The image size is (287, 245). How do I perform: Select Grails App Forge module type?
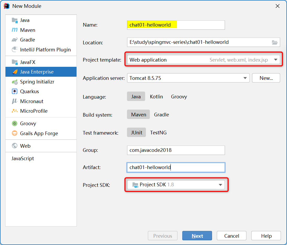[41, 133]
